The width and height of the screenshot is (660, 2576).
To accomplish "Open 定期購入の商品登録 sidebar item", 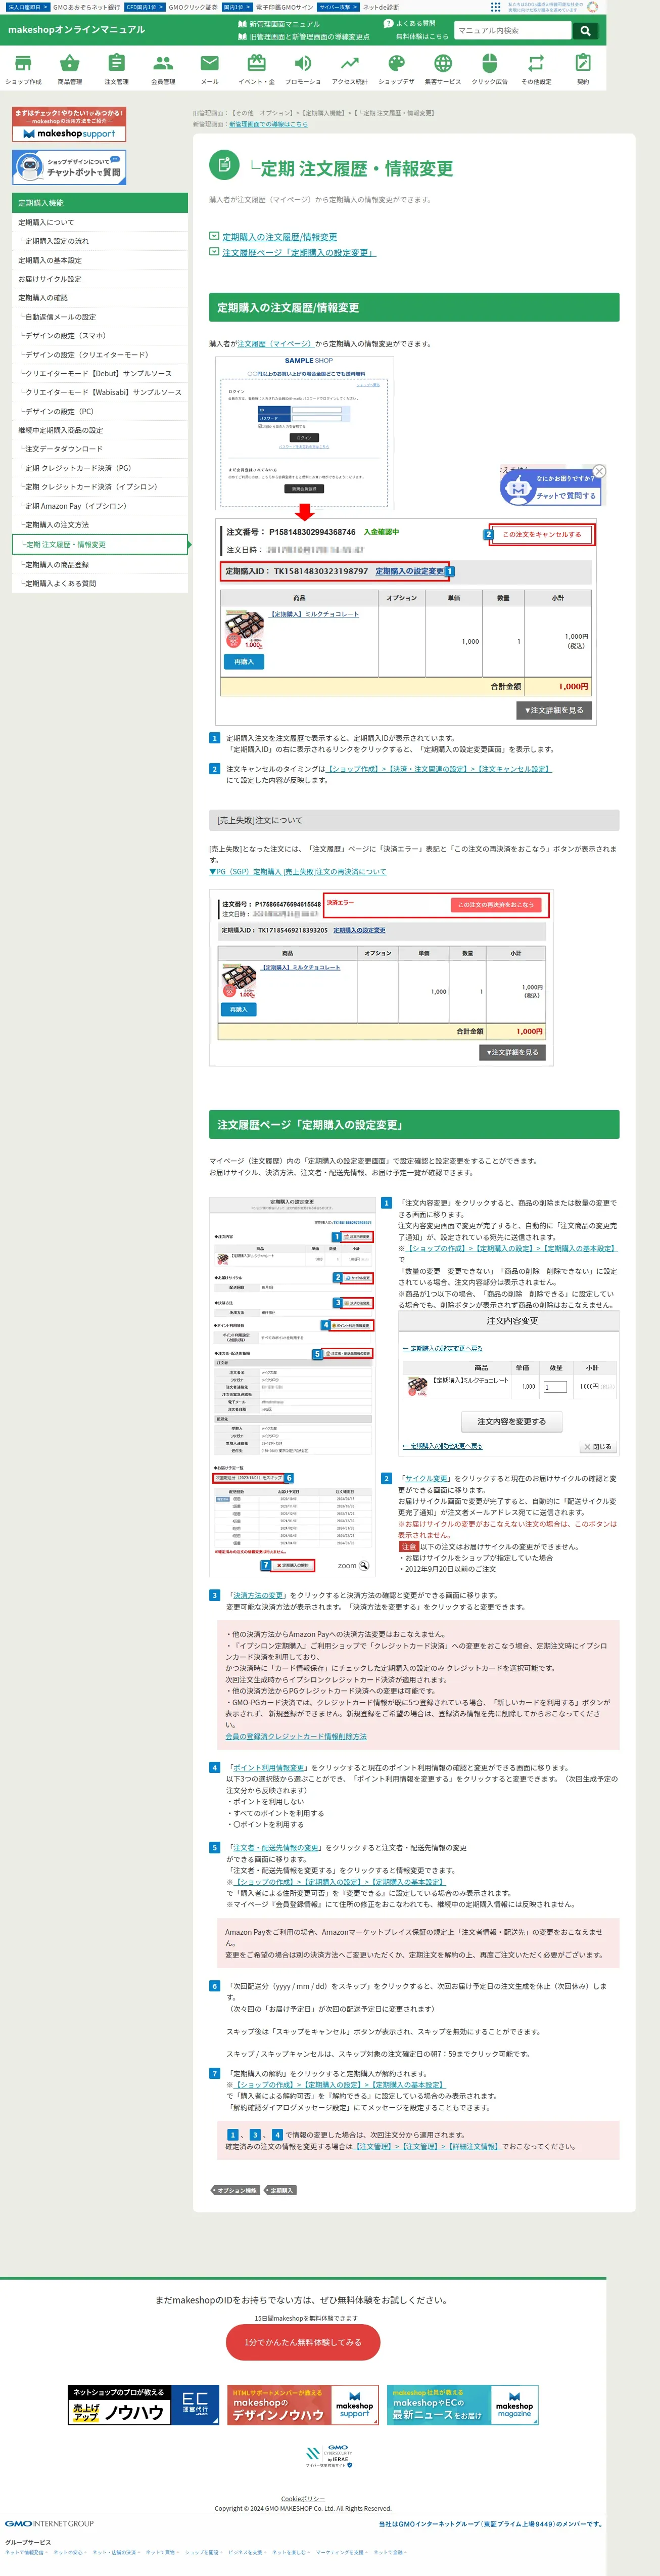I will (100, 565).
